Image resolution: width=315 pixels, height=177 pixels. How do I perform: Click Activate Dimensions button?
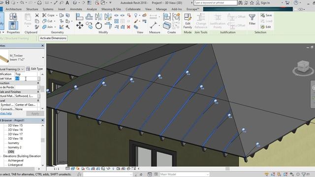click(53, 38)
